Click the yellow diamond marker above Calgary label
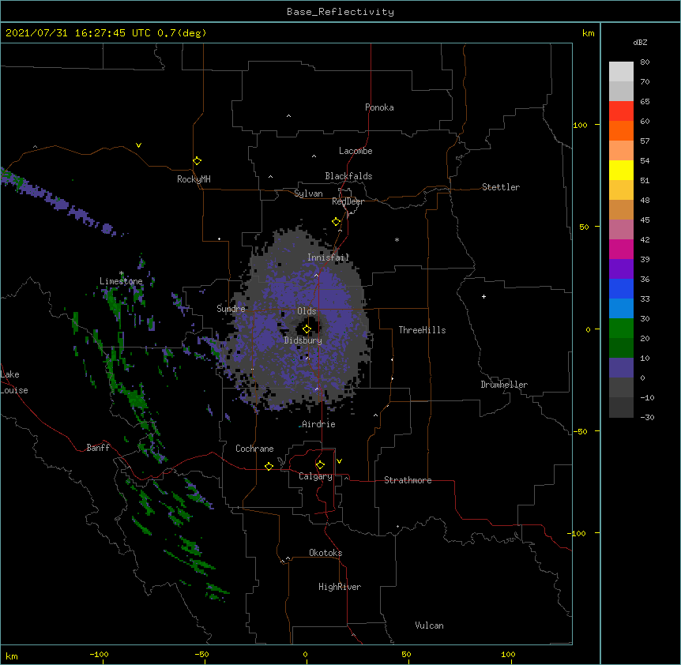 (x=320, y=465)
